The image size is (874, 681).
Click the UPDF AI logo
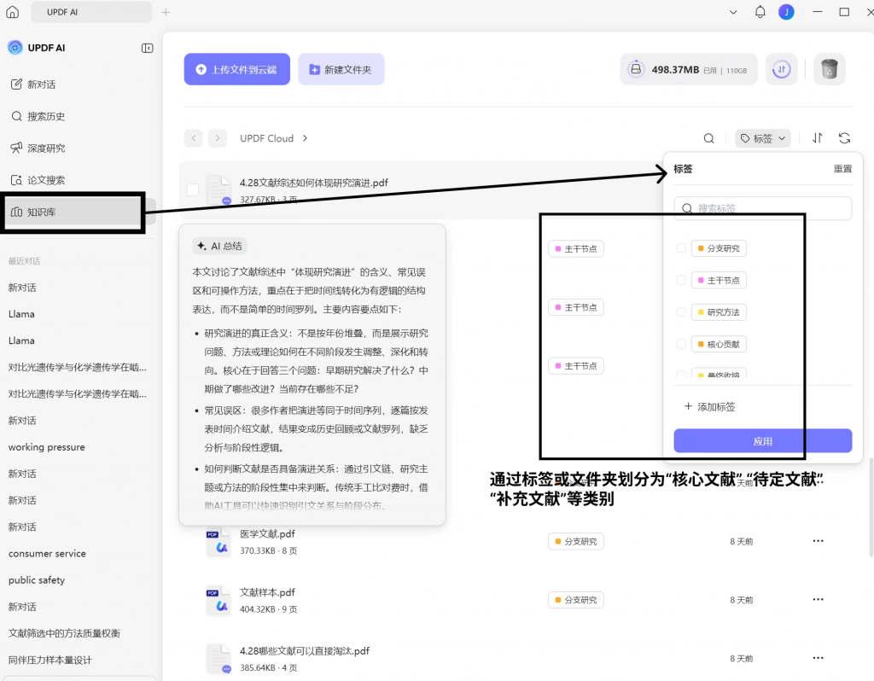(15, 48)
